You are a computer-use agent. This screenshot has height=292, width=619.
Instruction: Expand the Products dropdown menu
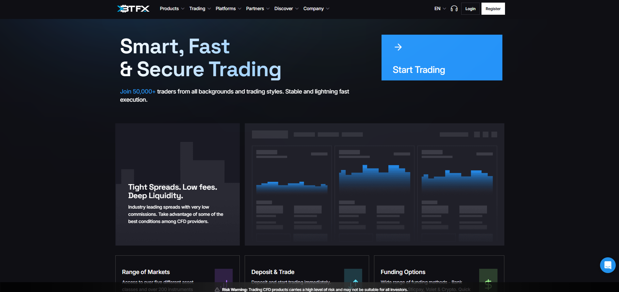pyautogui.click(x=172, y=9)
